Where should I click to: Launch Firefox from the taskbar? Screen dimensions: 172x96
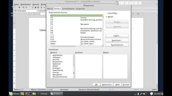tap(27, 94)
